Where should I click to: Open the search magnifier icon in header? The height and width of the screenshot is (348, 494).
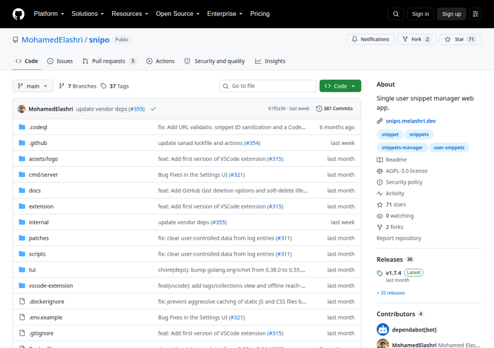pyautogui.click(x=396, y=14)
